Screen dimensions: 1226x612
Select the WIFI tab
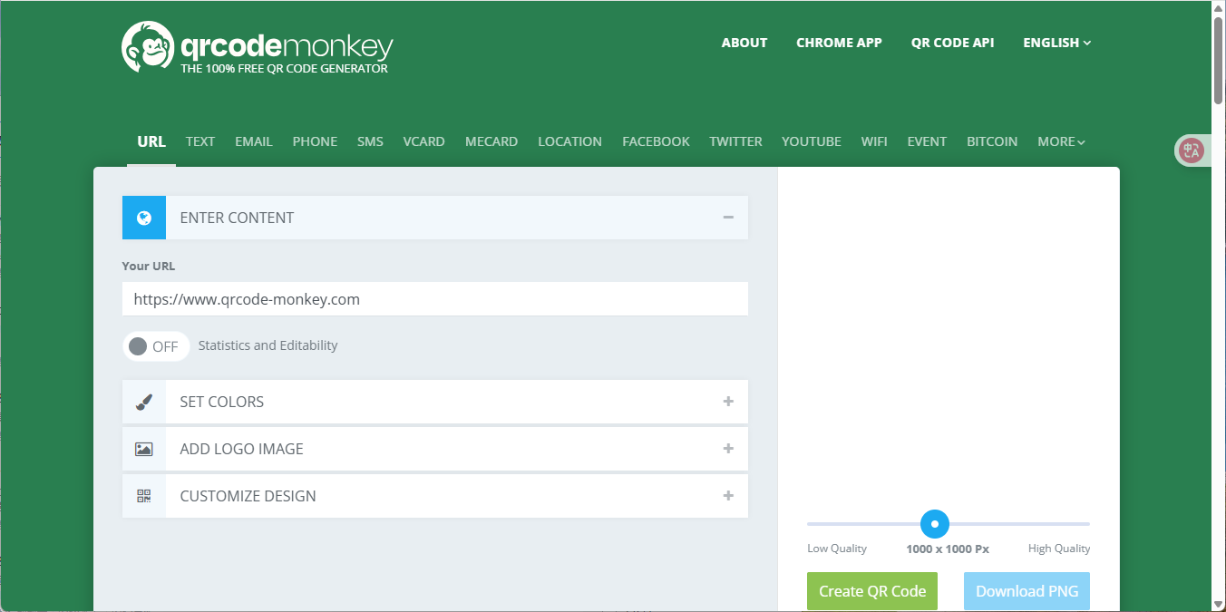tap(874, 141)
